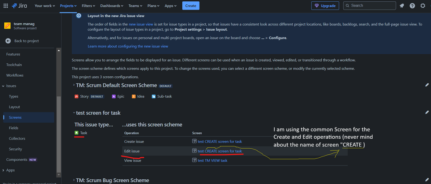The width and height of the screenshot is (431, 184).
Task: Open Learn more about configuring link
Action: coord(128,47)
